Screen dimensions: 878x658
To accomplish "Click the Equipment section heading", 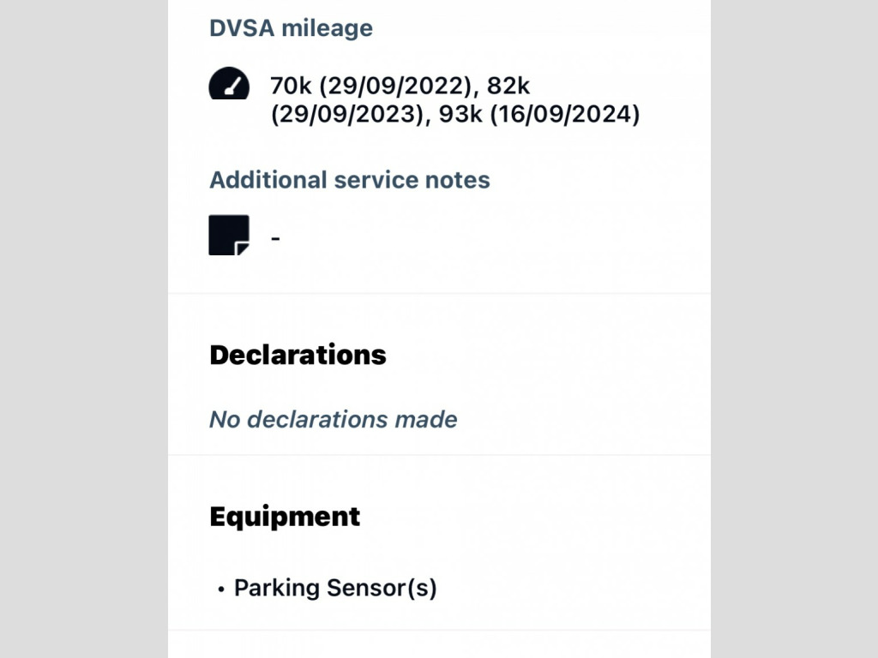I will point(285,517).
